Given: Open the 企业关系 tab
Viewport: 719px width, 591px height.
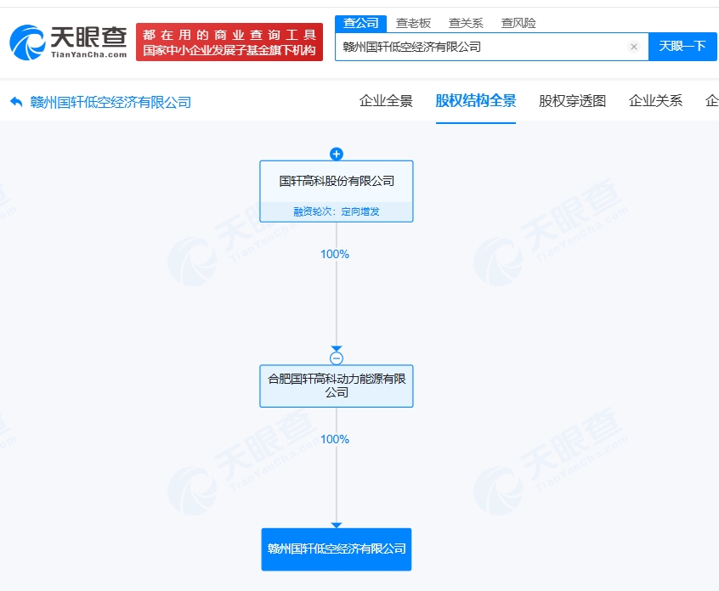Looking at the screenshot, I should pos(655,101).
